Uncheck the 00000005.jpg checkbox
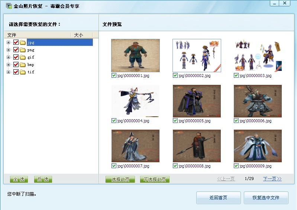Viewport: 297px width, 210px height. pyautogui.click(x=175, y=121)
